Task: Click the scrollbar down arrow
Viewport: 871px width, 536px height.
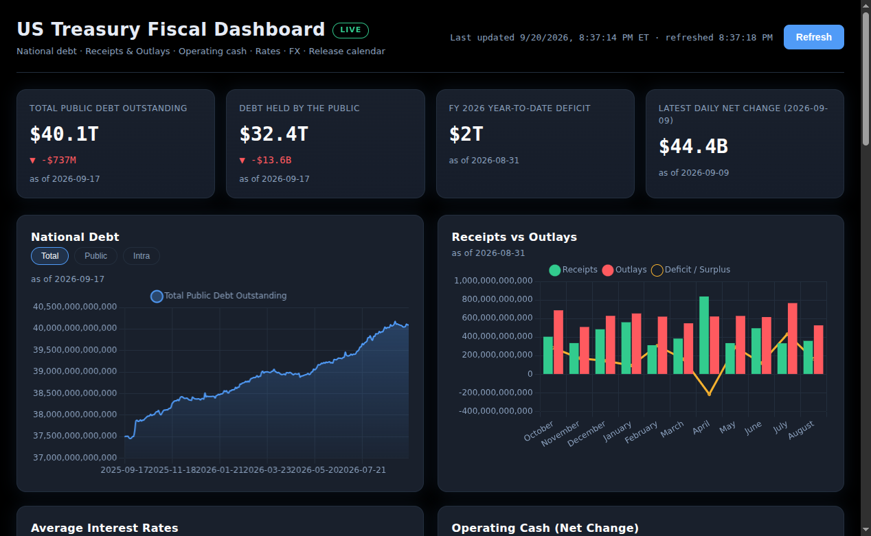Action: (x=866, y=531)
